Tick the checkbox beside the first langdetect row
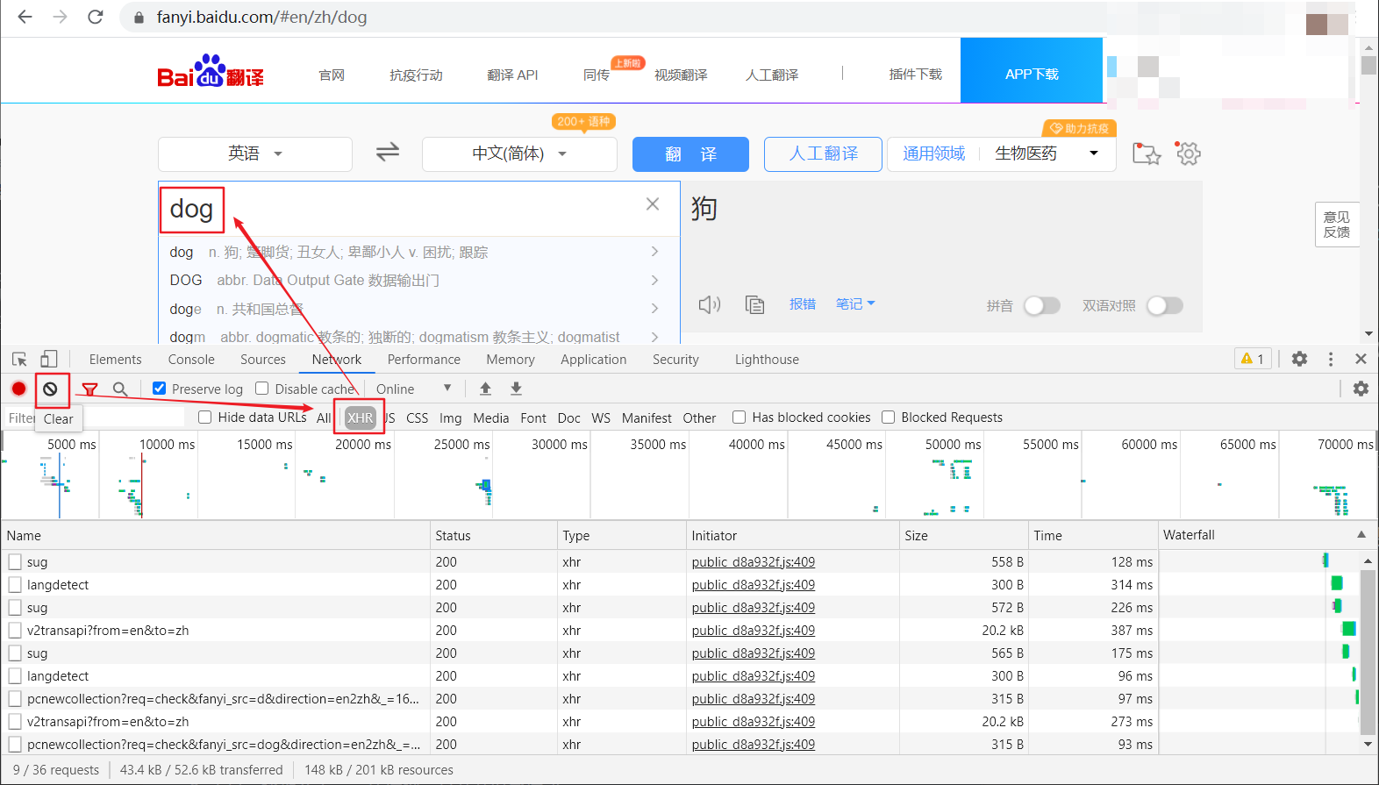Viewport: 1379px width, 785px height. 15,584
